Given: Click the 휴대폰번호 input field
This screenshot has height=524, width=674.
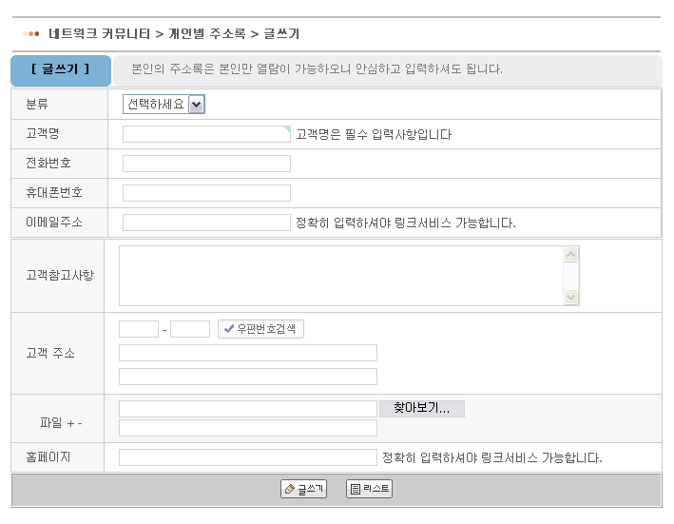Looking at the screenshot, I should click(206, 193).
